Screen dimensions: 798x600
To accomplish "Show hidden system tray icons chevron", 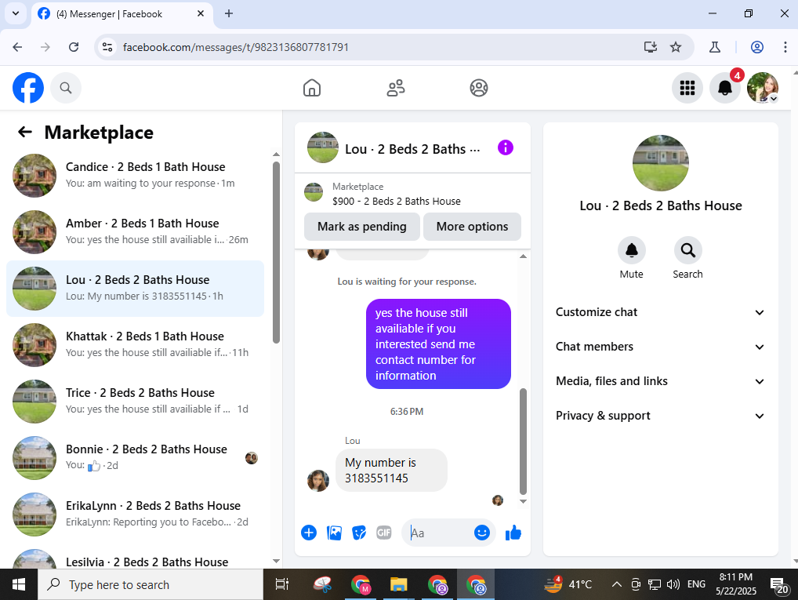I will [x=616, y=584].
